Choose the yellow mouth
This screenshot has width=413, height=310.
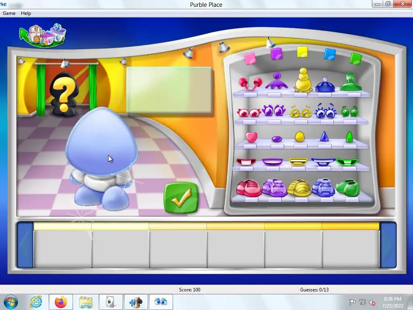[298, 162]
